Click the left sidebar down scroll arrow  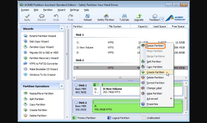[x=67, y=117]
